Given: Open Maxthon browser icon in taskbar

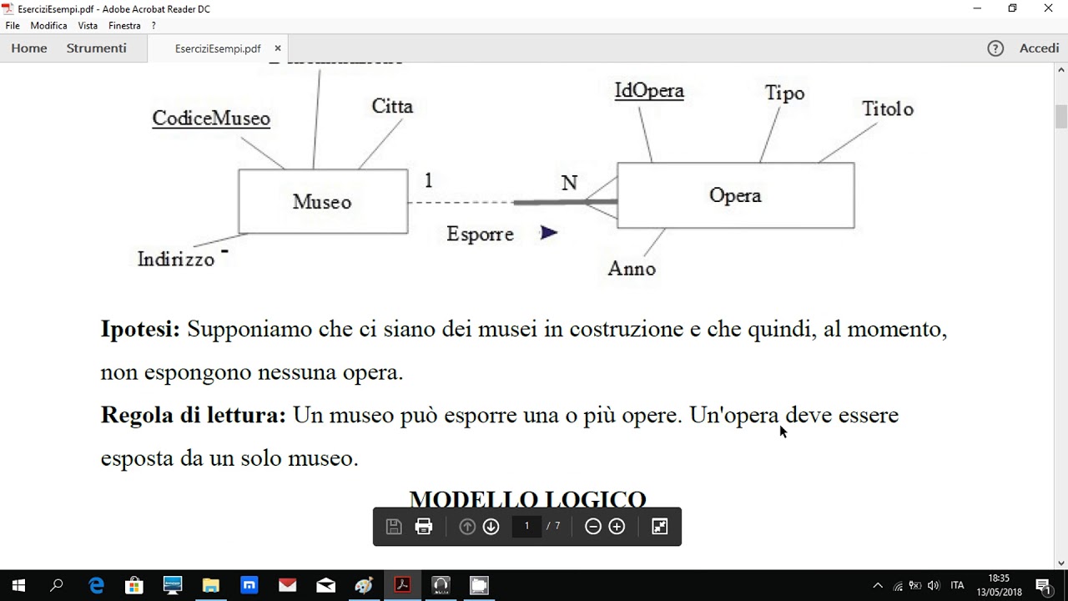Looking at the screenshot, I should click(249, 585).
